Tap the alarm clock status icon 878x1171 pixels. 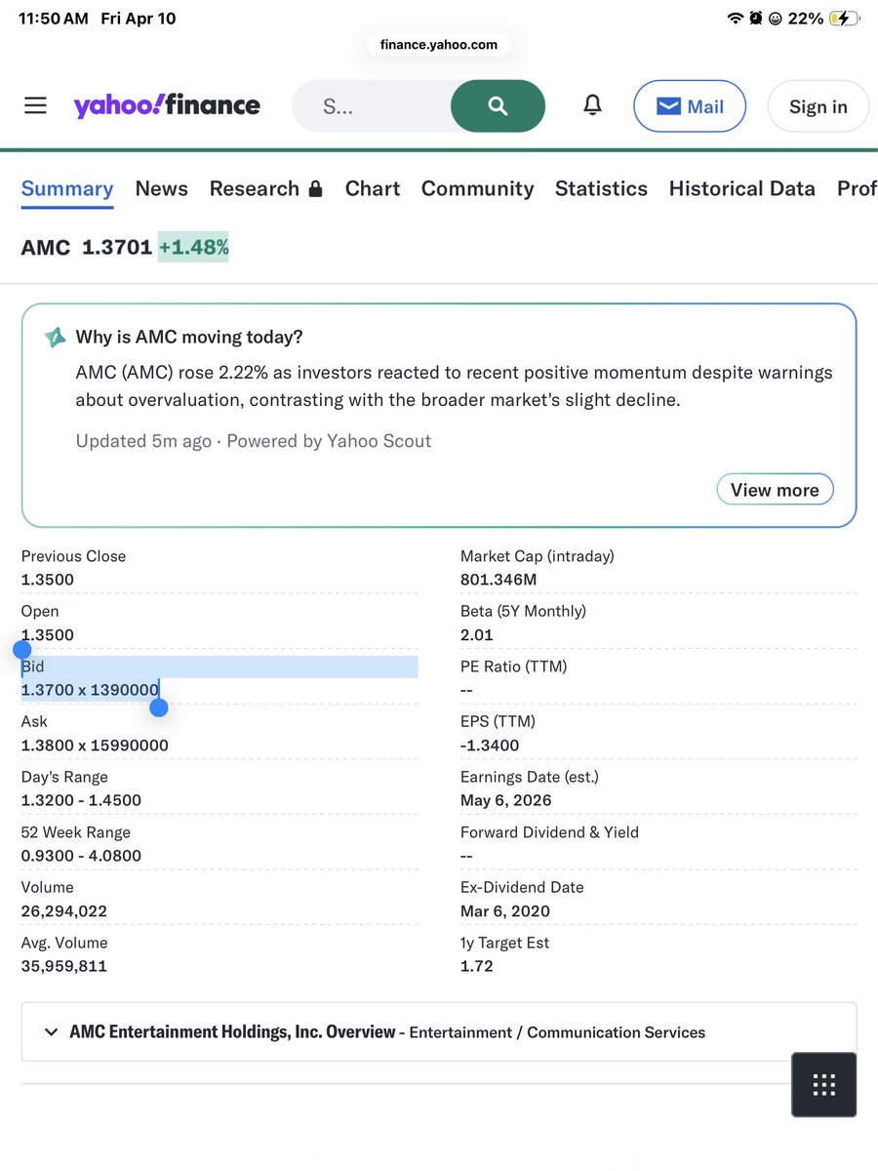click(x=756, y=19)
